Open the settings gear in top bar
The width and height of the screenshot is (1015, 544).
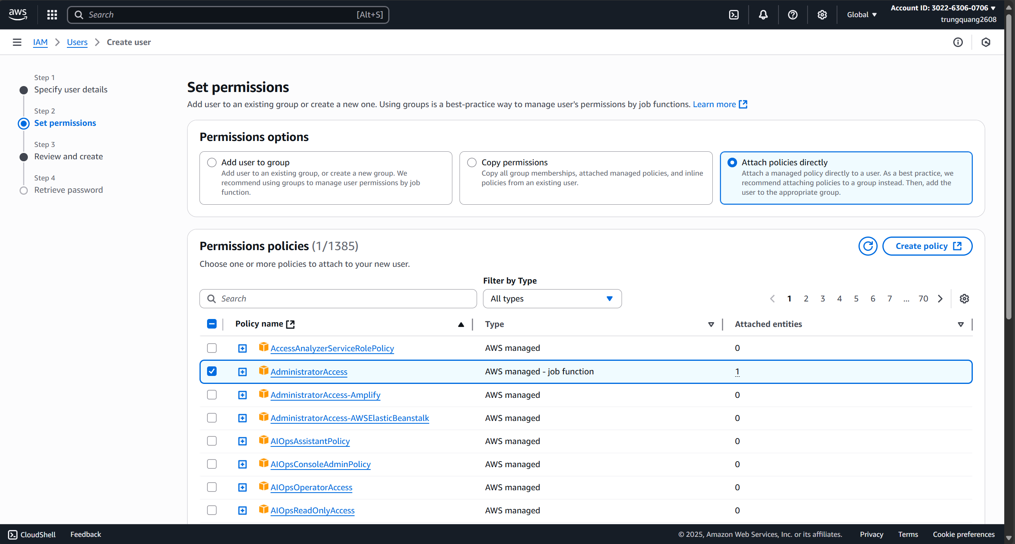[822, 15]
